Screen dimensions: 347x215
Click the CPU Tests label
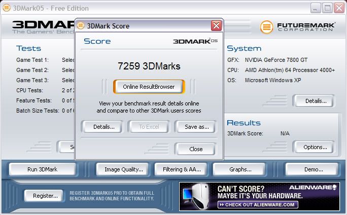pyautogui.click(x=29, y=90)
